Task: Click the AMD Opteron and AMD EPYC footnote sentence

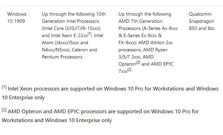Action: pos(100,116)
